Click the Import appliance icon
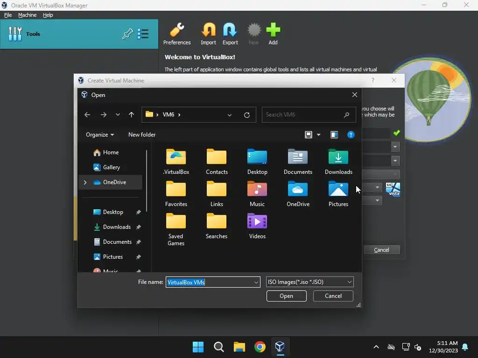 point(208,34)
